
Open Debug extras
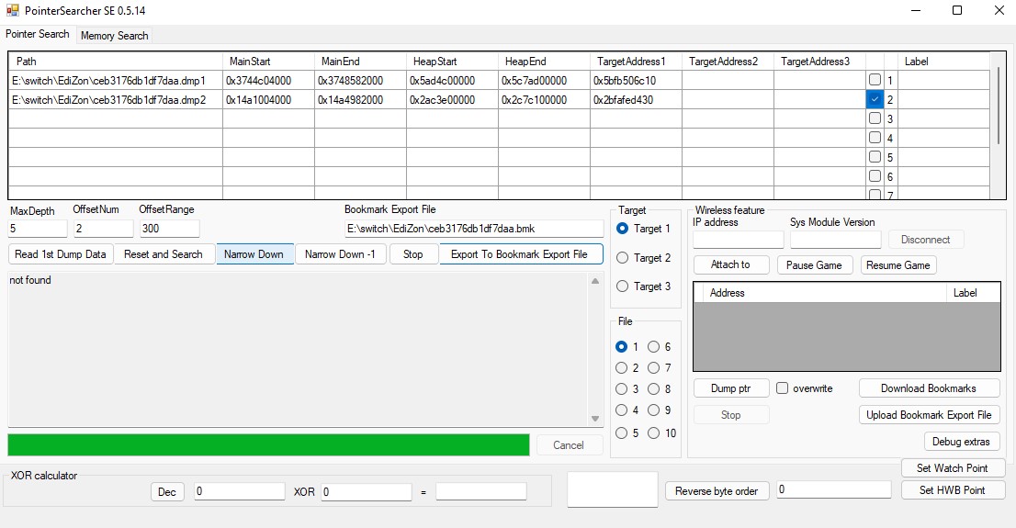[x=961, y=441]
